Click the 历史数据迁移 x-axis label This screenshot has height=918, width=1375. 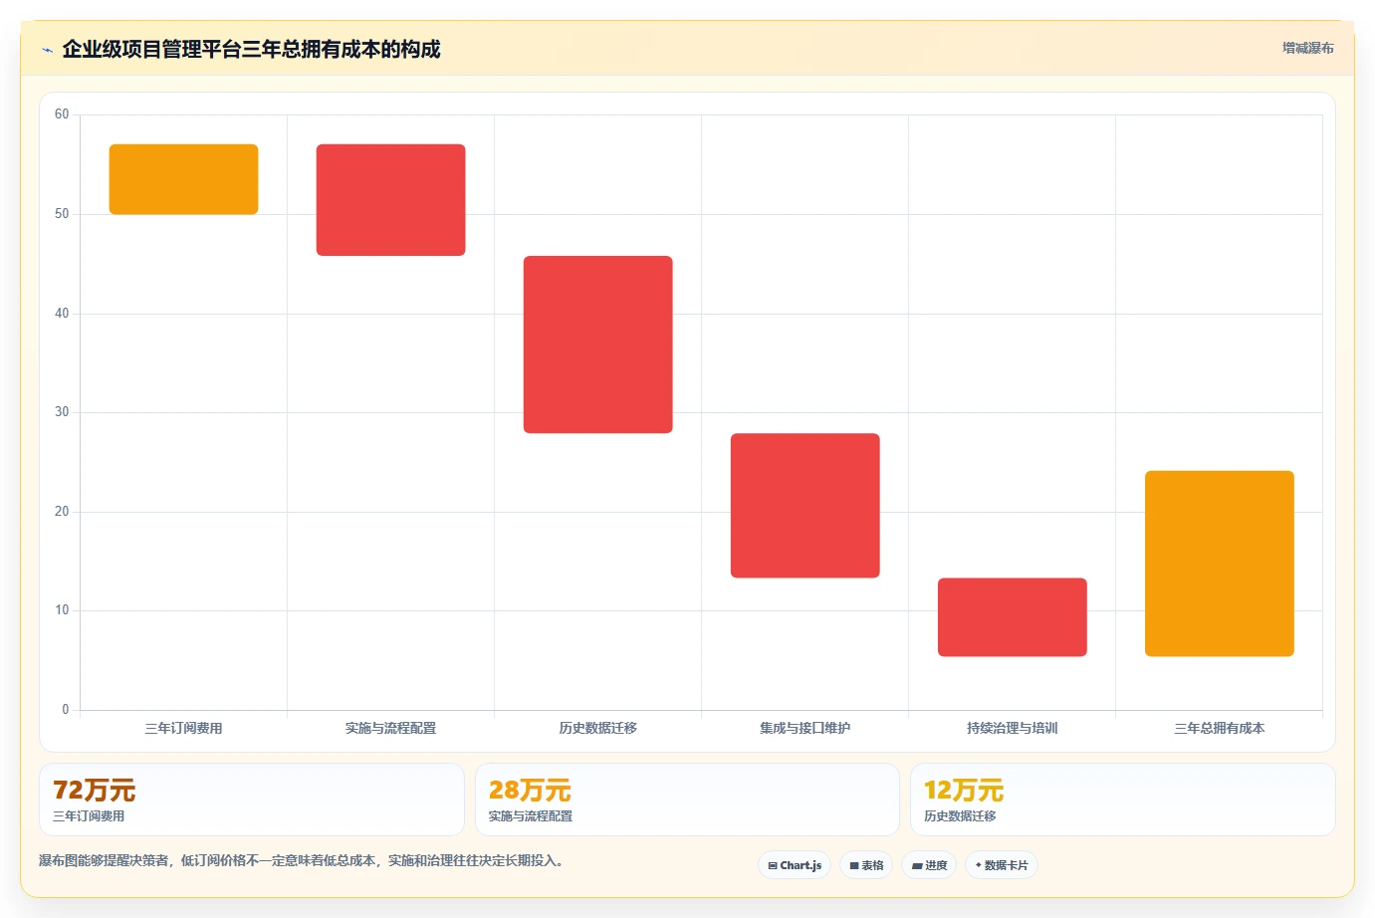click(x=597, y=728)
